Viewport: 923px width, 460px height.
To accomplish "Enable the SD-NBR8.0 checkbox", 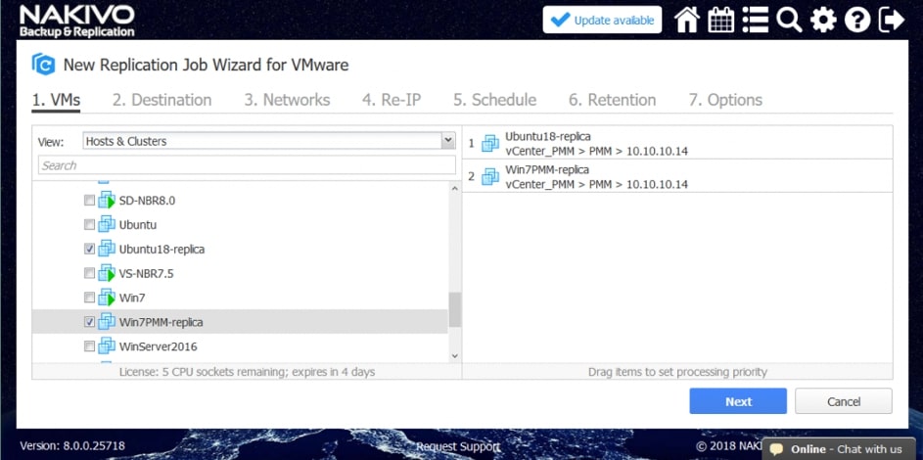I will click(90, 200).
